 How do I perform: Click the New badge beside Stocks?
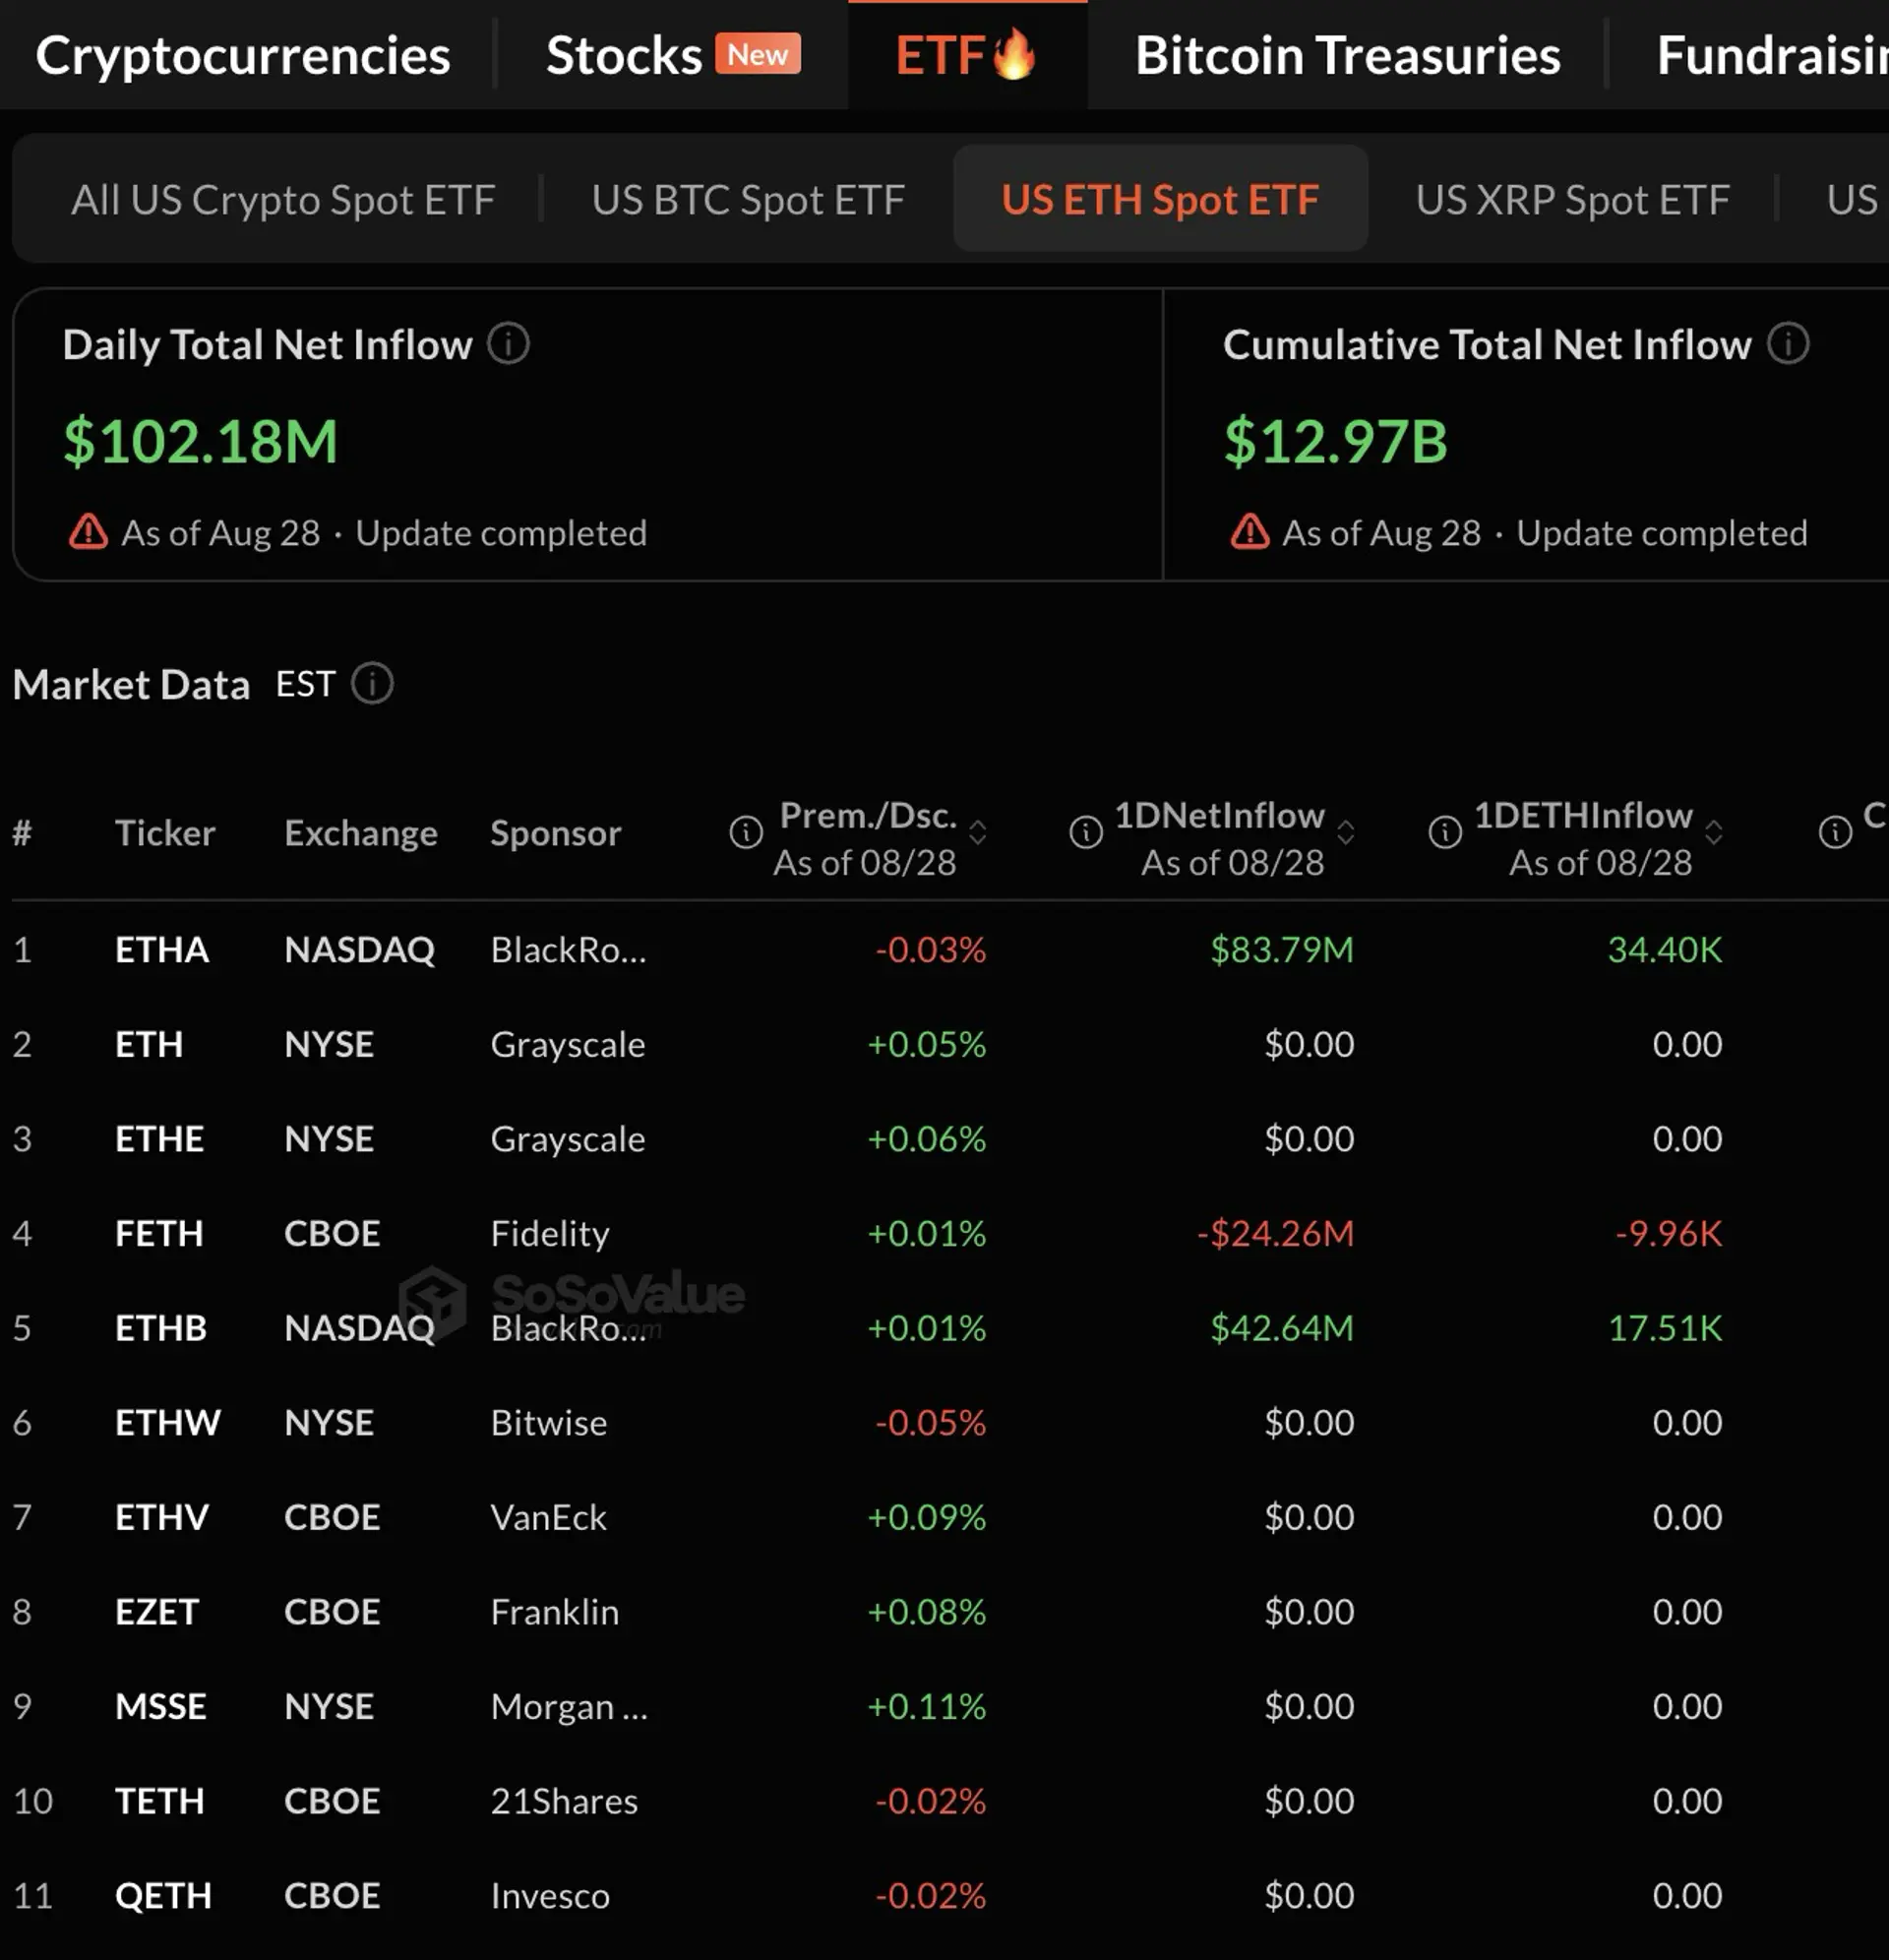pos(757,54)
